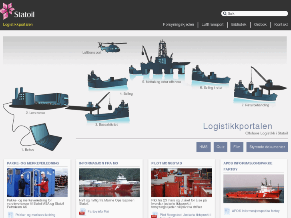Click the red containers Pilot Mongstad photo

(x=181, y=183)
